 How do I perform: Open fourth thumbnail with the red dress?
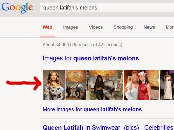point(141,85)
